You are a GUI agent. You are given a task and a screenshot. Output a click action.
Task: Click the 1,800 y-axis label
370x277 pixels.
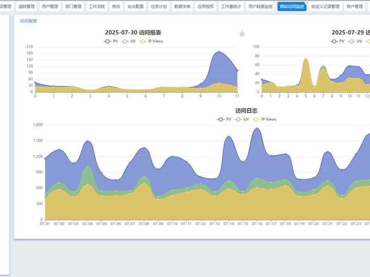pyautogui.click(x=38, y=125)
